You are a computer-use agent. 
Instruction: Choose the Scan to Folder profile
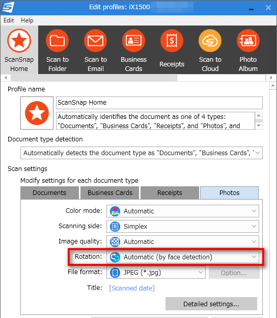point(58,50)
